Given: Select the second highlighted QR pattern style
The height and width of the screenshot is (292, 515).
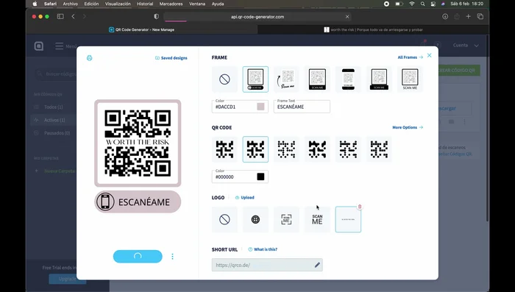Looking at the screenshot, I should 255,149.
